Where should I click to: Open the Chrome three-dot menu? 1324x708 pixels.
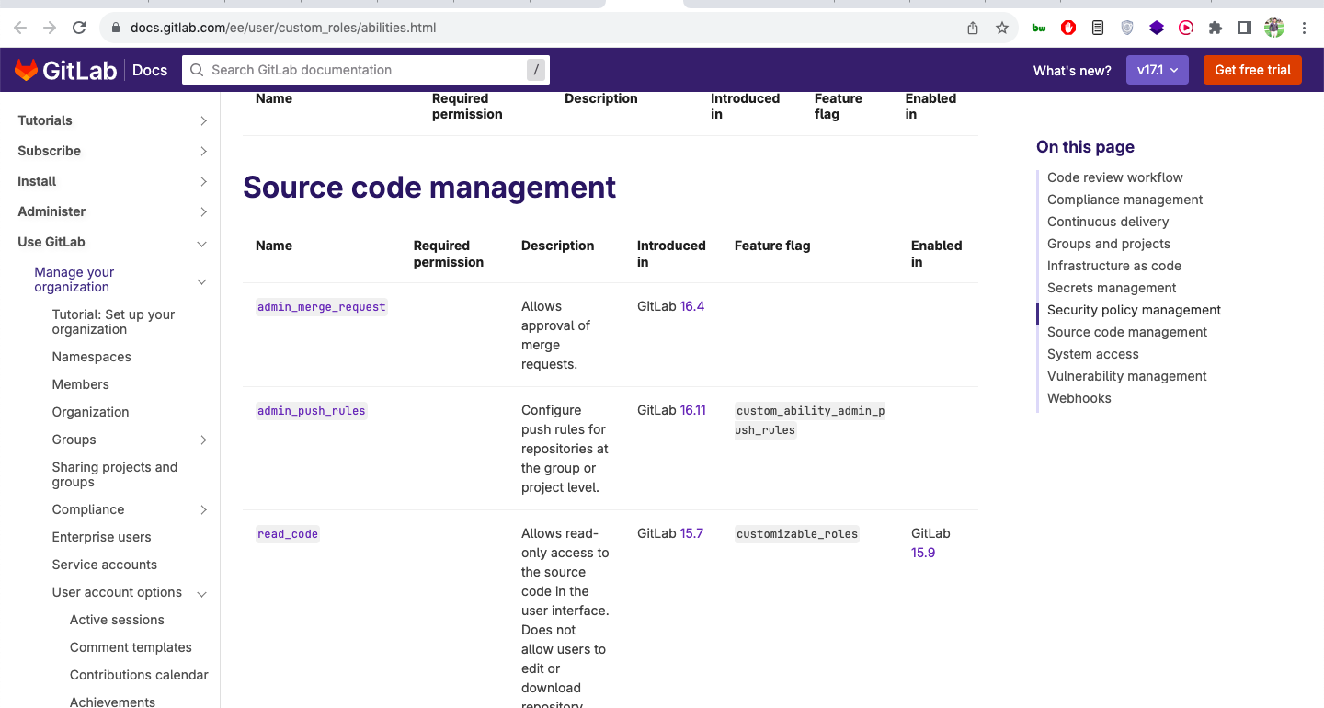(x=1304, y=28)
